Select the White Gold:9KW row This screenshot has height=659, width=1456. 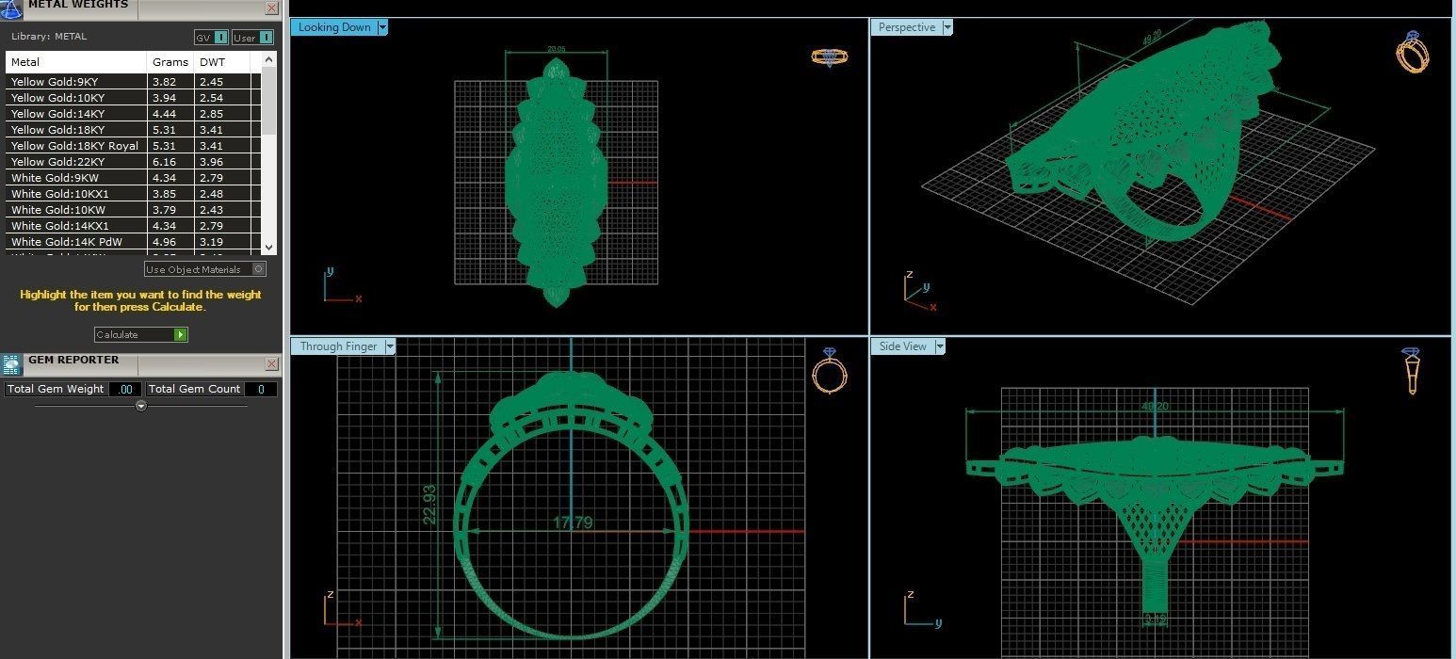point(134,178)
